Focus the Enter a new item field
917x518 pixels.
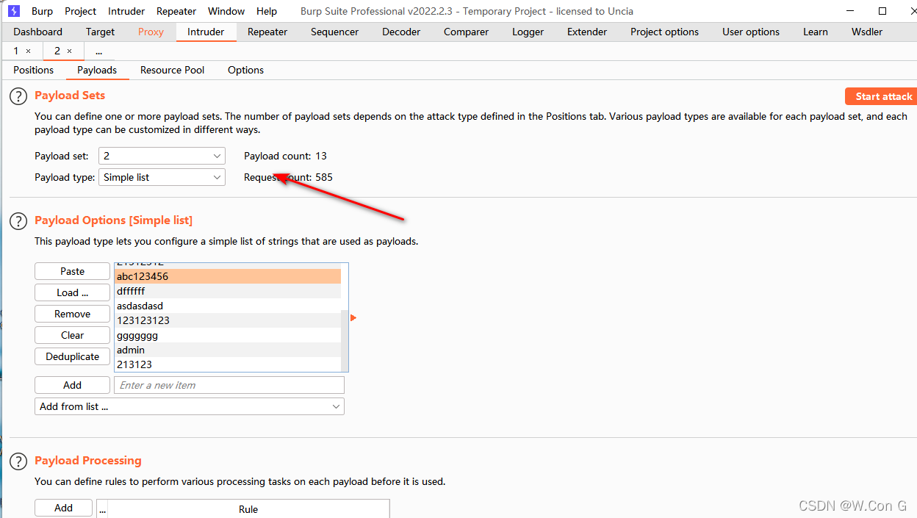(x=229, y=385)
